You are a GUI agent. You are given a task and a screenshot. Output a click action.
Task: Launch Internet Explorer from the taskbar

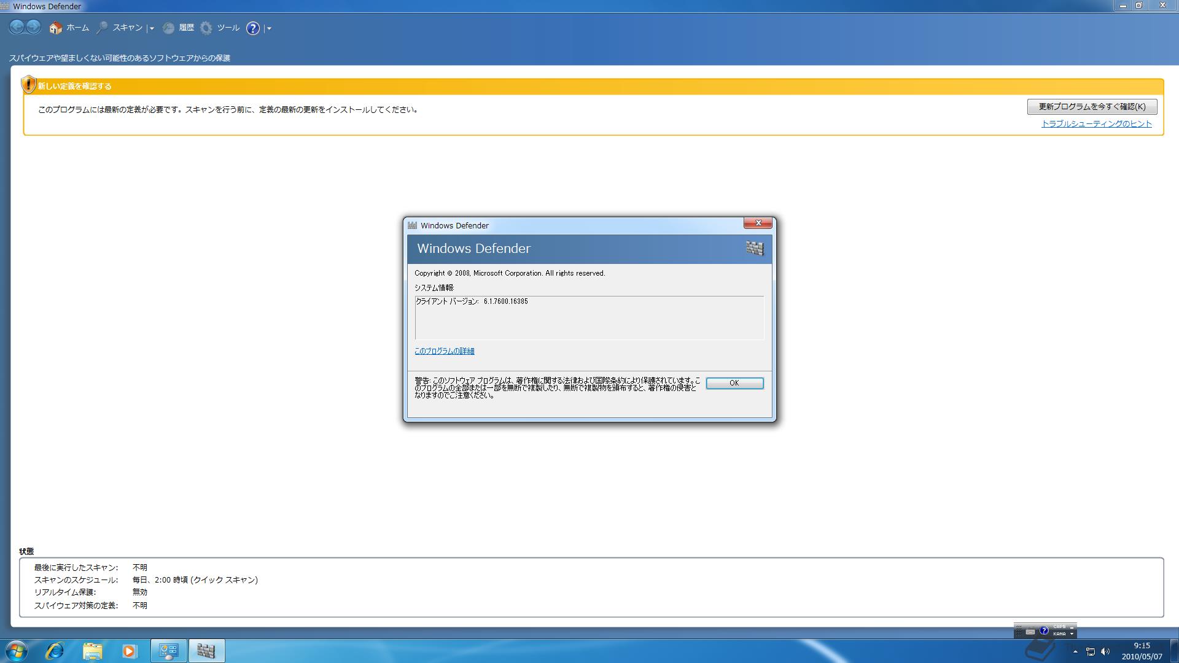point(55,651)
